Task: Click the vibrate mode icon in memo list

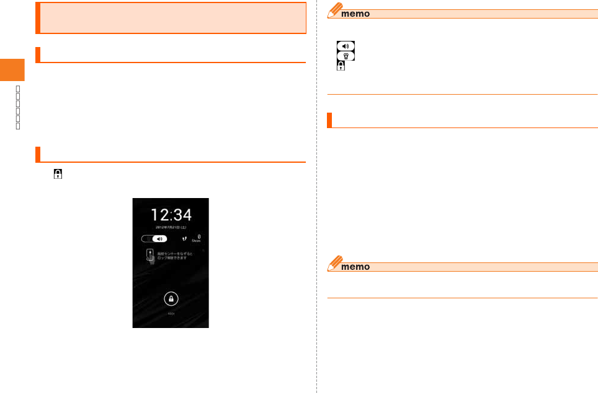Action: (346, 56)
